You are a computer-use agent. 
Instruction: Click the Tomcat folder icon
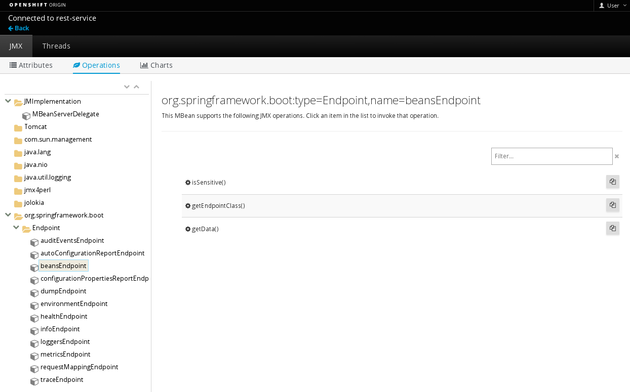point(18,127)
